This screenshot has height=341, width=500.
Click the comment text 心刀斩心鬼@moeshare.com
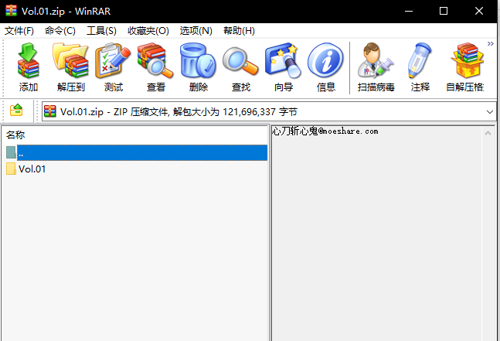pos(325,131)
